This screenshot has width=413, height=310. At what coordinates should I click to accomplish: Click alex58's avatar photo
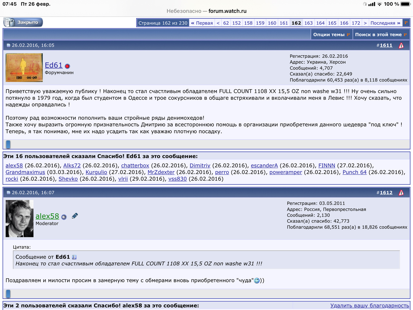(x=20, y=219)
